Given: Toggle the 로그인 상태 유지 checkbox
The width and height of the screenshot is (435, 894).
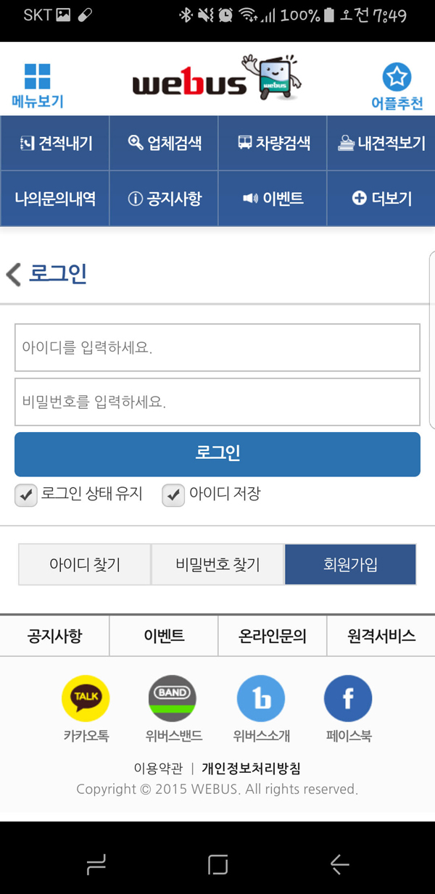Looking at the screenshot, I should pos(26,495).
